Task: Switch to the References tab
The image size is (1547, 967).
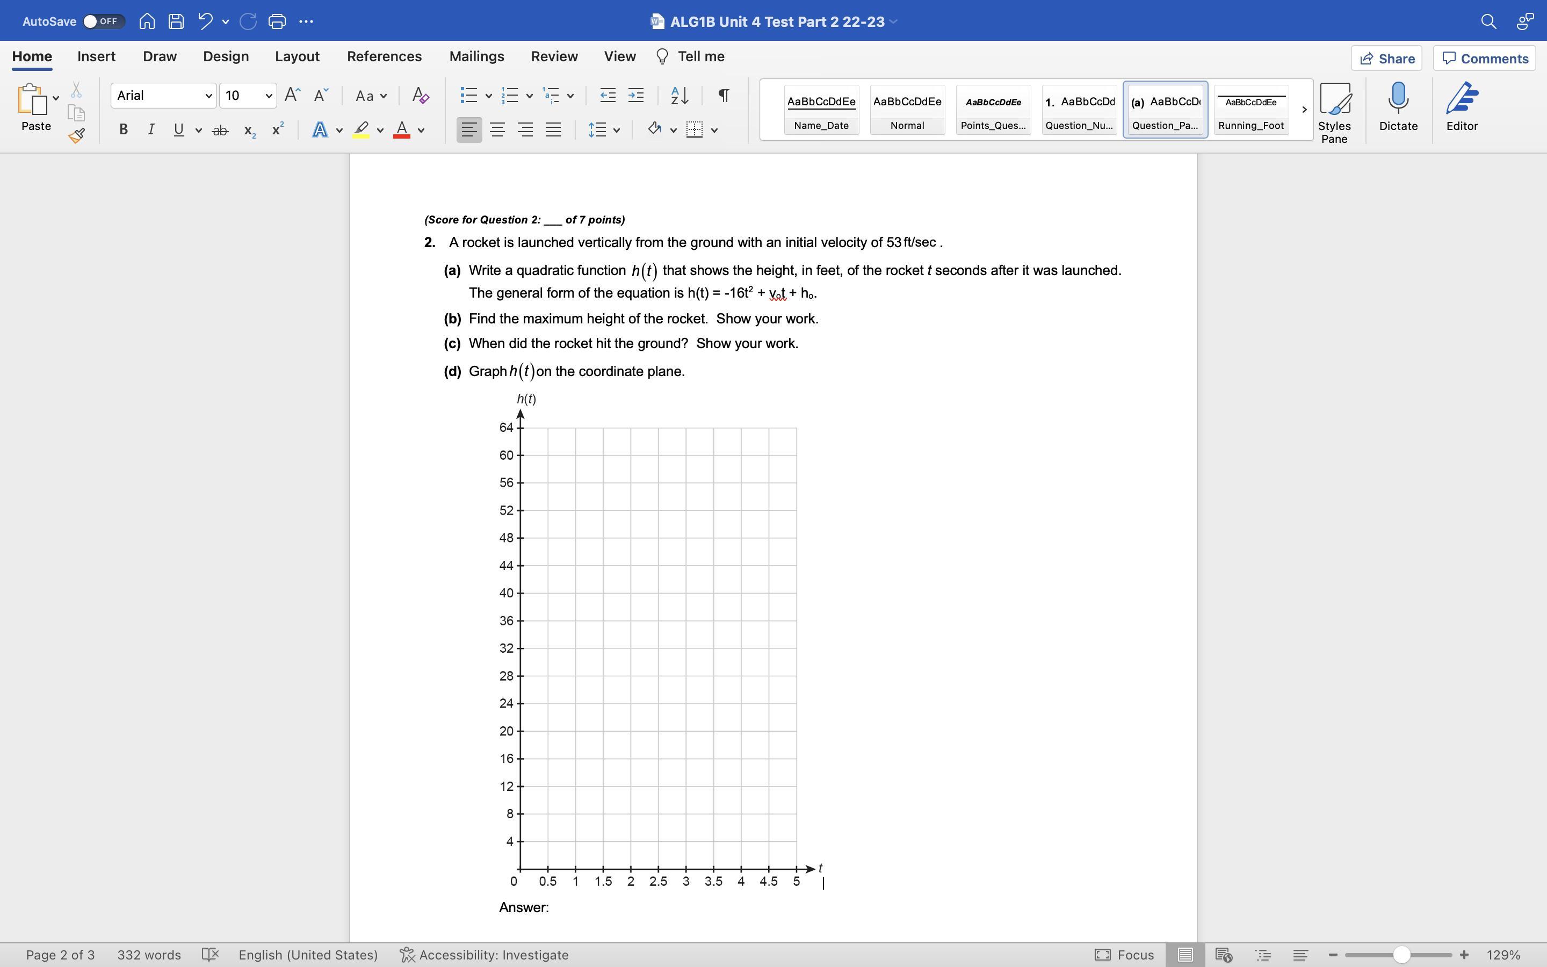Action: (384, 56)
